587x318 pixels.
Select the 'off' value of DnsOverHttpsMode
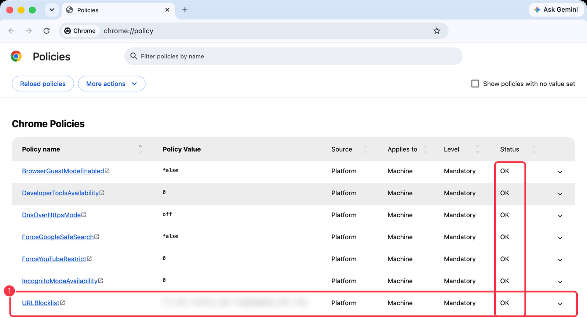click(x=167, y=214)
